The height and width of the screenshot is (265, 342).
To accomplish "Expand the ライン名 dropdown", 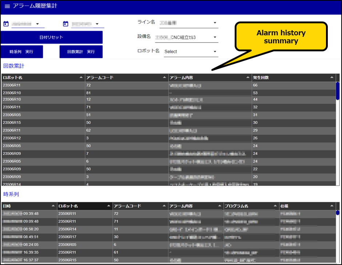I will coord(215,23).
